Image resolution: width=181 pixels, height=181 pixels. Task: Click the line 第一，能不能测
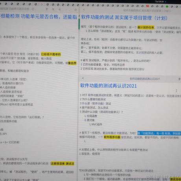tap(112, 48)
